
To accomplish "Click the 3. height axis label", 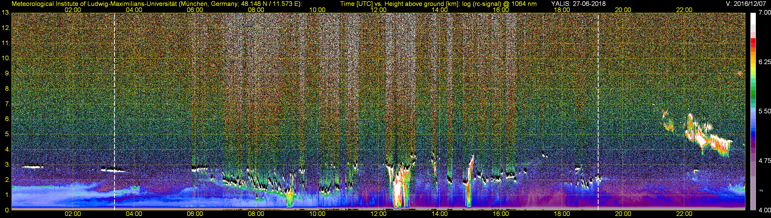I will (7, 165).
